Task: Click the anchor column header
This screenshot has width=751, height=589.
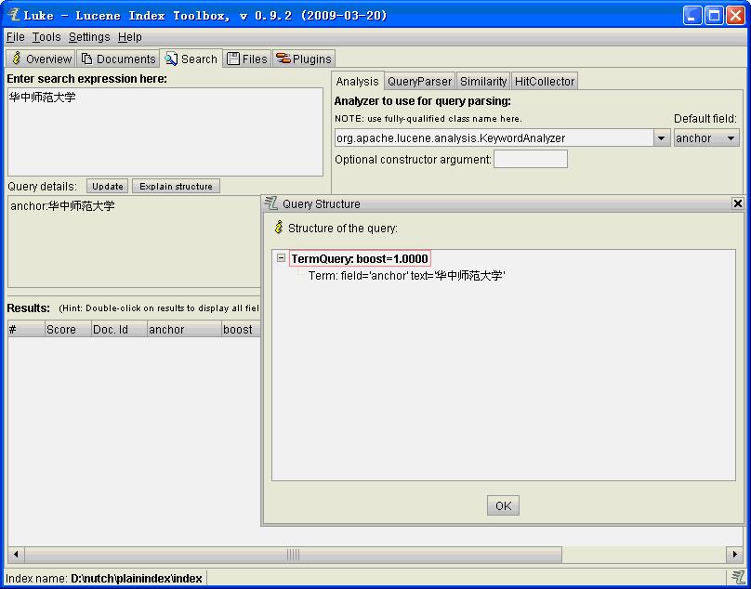Action: click(184, 330)
